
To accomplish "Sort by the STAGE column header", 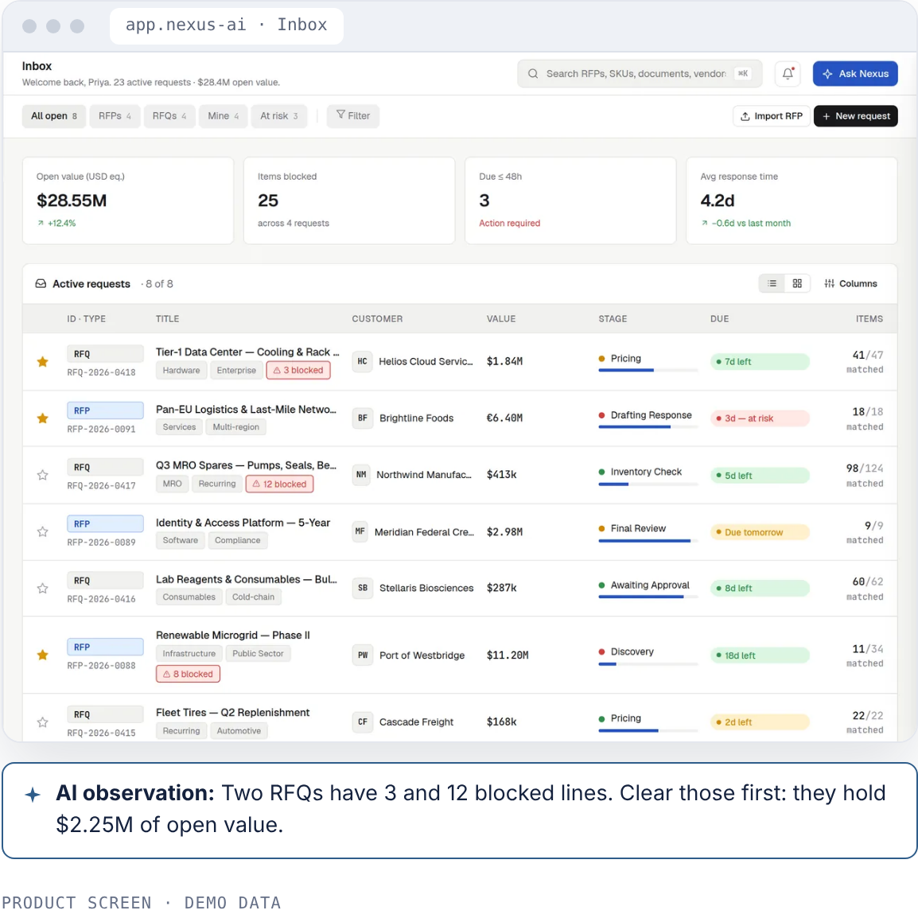I will [613, 318].
